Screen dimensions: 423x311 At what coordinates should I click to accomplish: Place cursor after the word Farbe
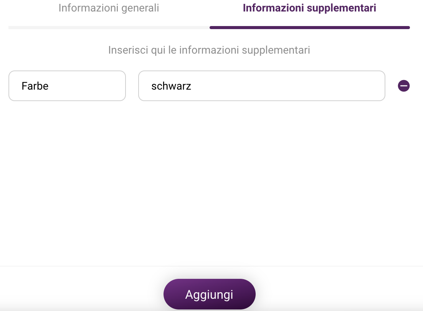coord(49,86)
